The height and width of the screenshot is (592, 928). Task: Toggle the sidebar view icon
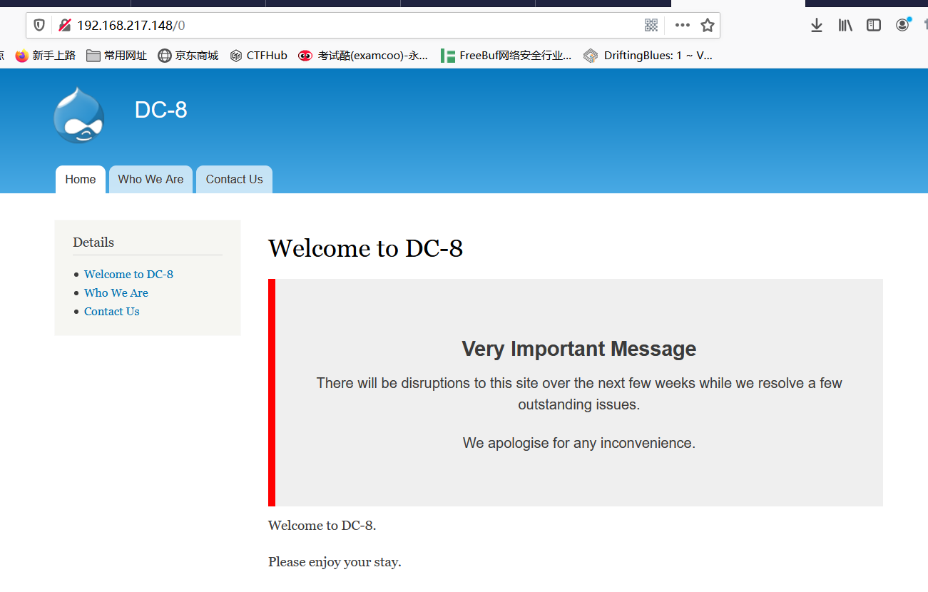point(874,26)
